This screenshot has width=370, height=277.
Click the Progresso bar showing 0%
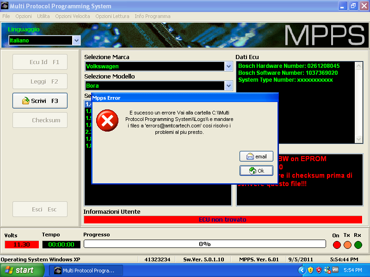coord(205,244)
